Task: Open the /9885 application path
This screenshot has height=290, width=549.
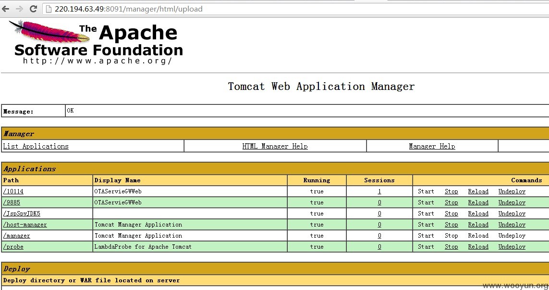Action: pos(12,202)
